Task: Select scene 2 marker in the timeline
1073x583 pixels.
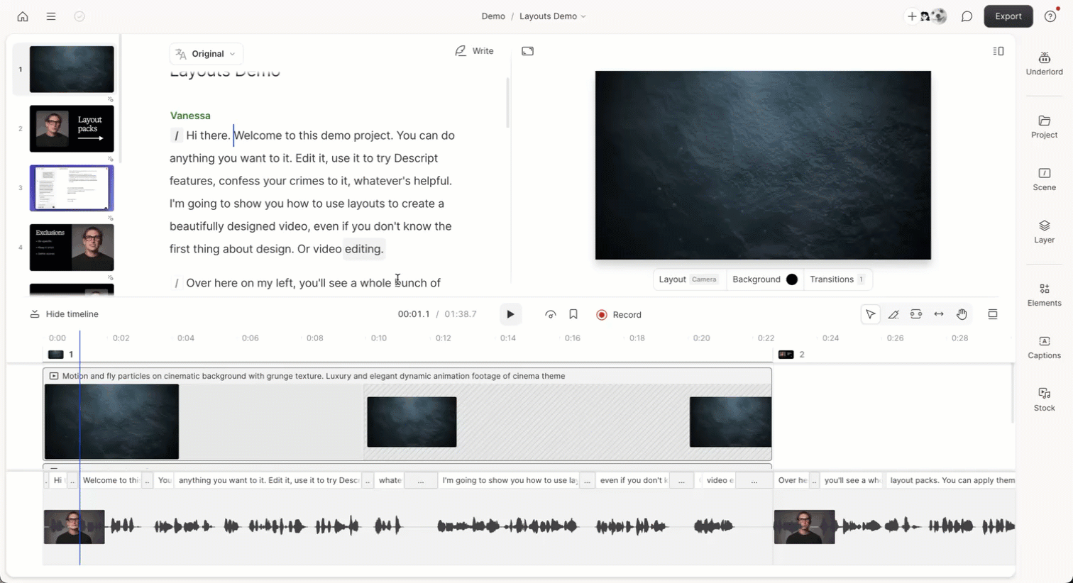Action: coord(791,355)
